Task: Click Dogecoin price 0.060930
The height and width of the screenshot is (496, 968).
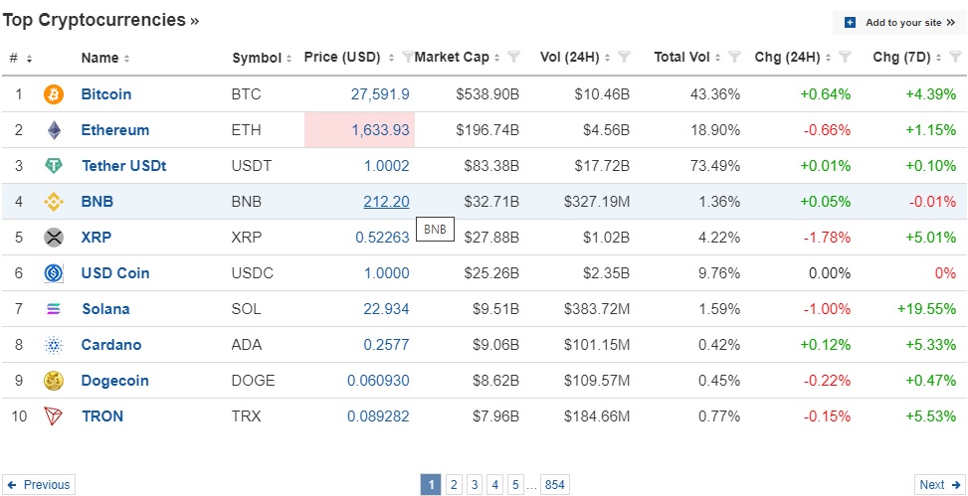Action: point(378,381)
